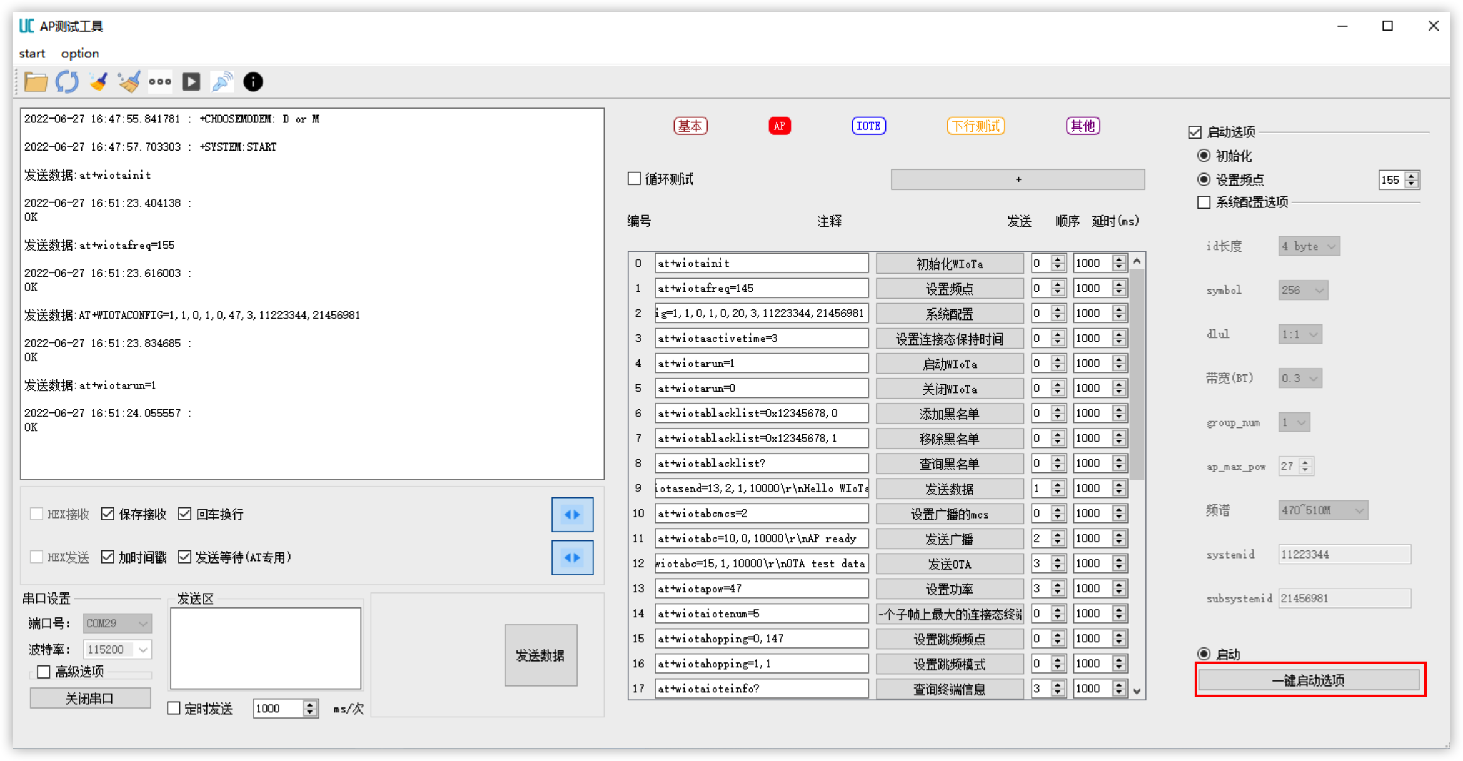
Task: Click the blue refresh arrows icon
Action: [x=67, y=82]
